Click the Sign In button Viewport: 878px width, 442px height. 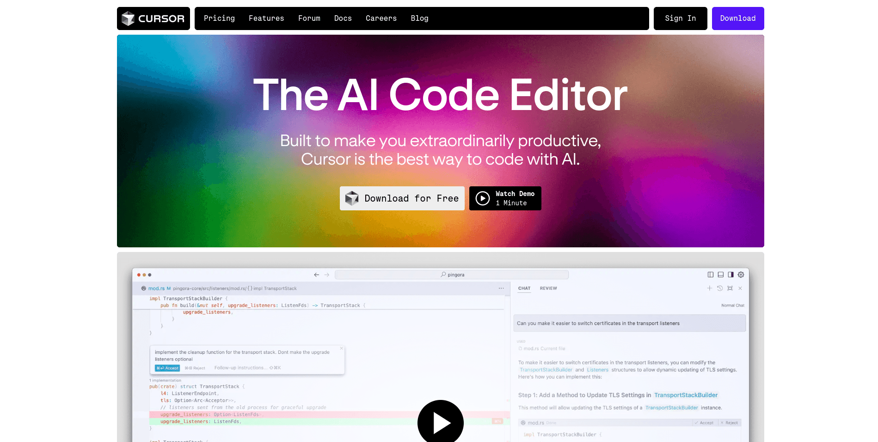point(680,18)
